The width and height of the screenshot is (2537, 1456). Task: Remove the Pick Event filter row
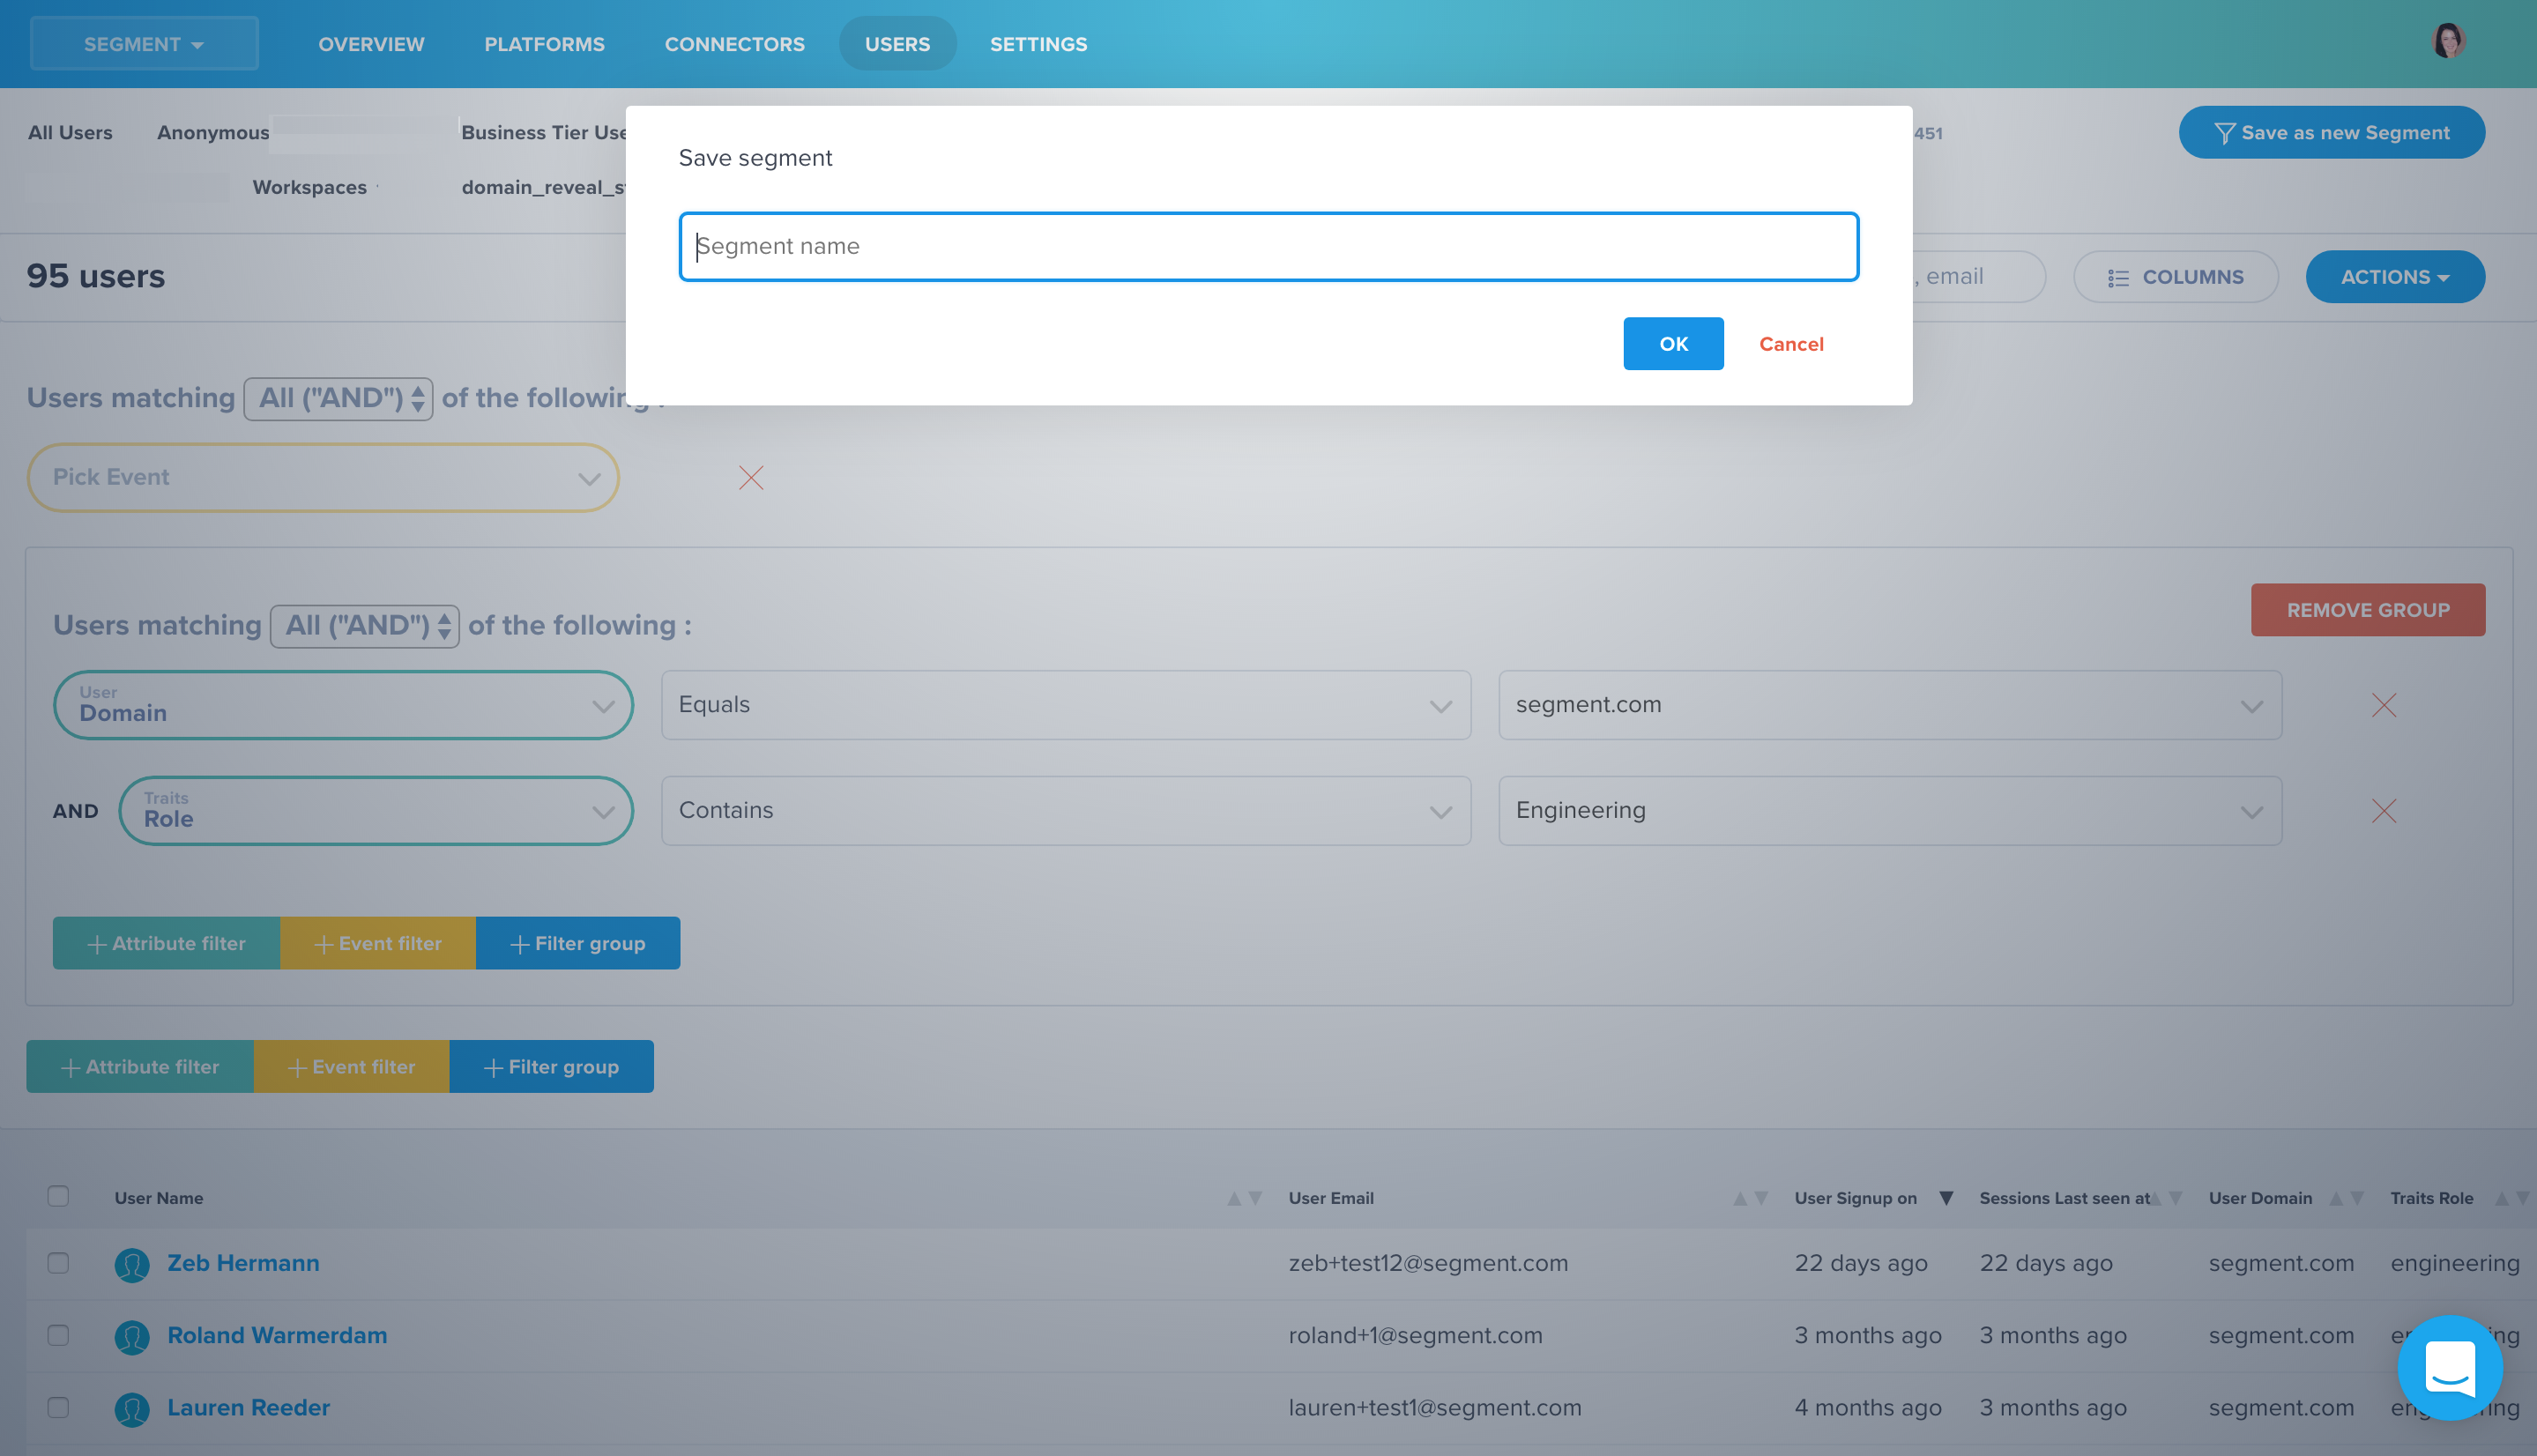(x=751, y=478)
